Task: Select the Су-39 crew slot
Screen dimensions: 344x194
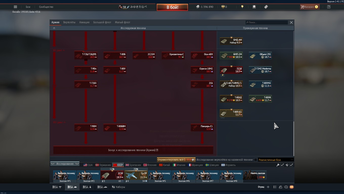Action: pyautogui.click(x=136, y=175)
